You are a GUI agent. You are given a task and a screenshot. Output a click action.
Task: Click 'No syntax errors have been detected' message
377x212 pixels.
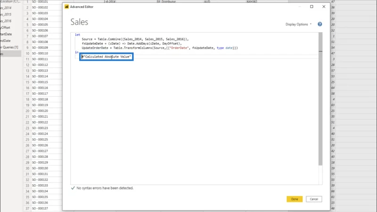point(105,188)
